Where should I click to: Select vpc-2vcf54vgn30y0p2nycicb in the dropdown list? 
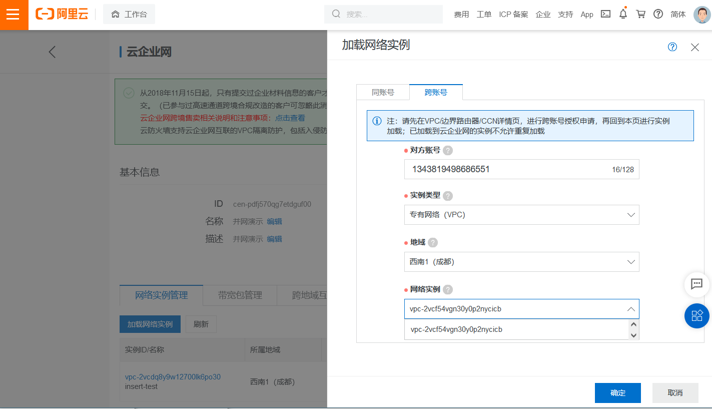(x=516, y=329)
